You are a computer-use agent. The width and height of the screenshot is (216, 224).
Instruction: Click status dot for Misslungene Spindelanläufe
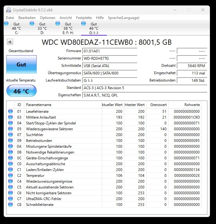pos(10,146)
